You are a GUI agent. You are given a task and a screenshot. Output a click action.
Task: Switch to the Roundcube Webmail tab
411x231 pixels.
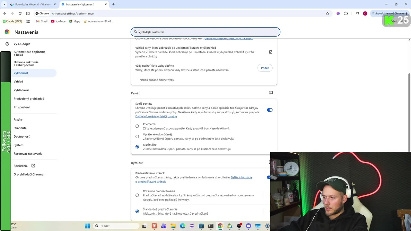(33, 4)
